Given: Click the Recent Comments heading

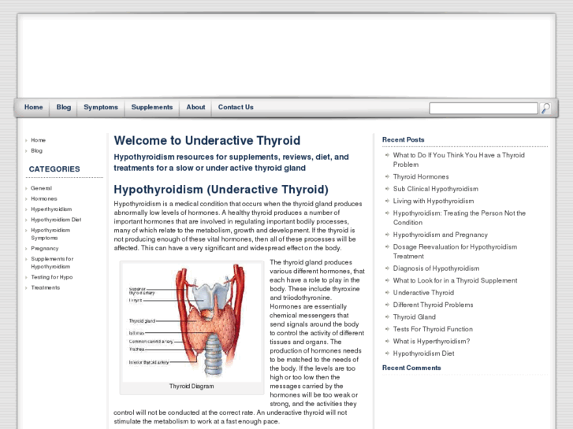Looking at the screenshot, I should (x=411, y=368).
